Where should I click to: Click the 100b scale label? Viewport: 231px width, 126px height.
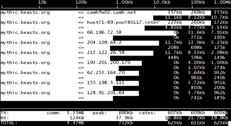81,2
